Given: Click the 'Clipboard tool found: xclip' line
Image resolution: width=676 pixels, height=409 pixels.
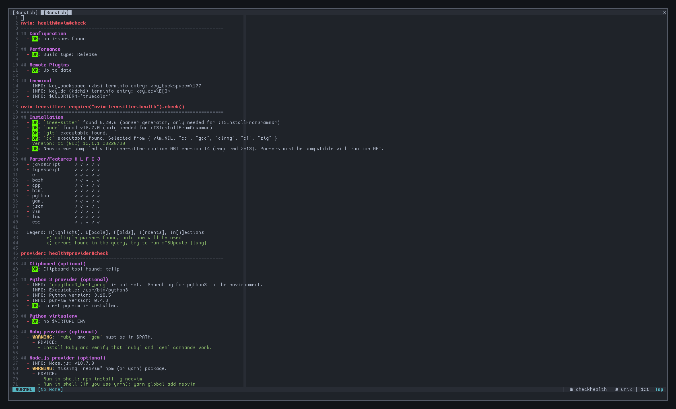Looking at the screenshot, I should click(x=73, y=269).
